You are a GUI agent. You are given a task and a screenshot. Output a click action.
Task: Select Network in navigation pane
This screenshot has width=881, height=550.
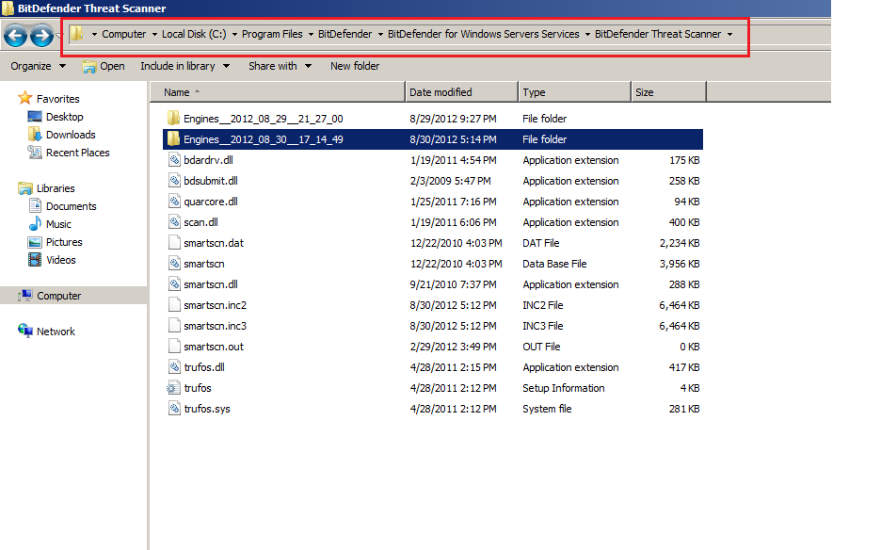point(56,332)
